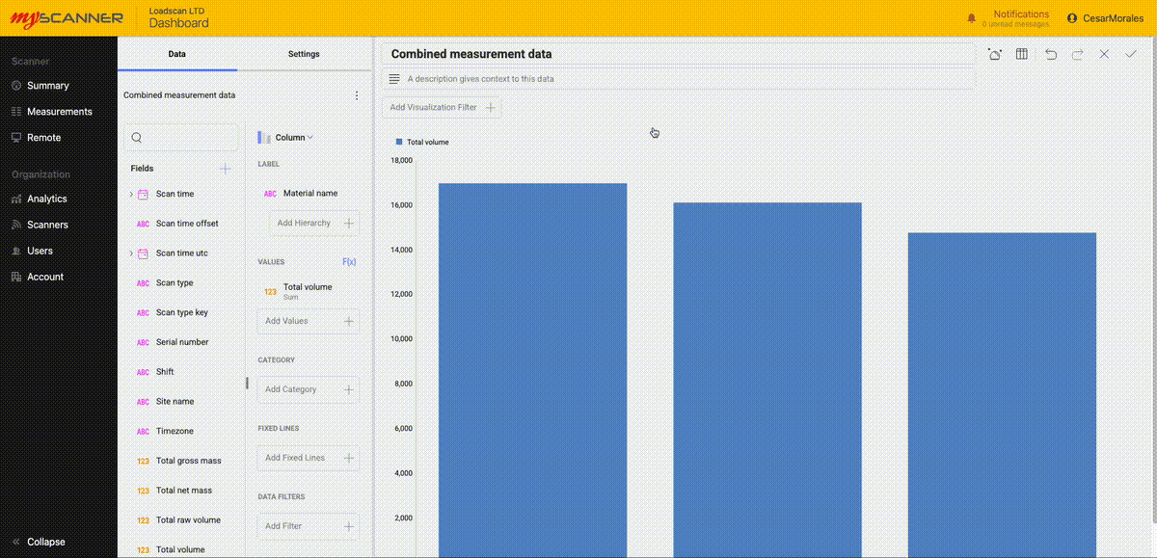Open the Notifications bell
The image size is (1157, 558).
(x=971, y=18)
